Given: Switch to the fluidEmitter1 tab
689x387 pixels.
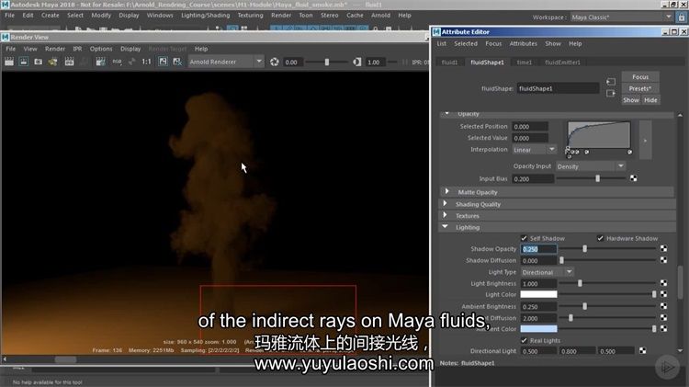Looking at the screenshot, I should [562, 63].
